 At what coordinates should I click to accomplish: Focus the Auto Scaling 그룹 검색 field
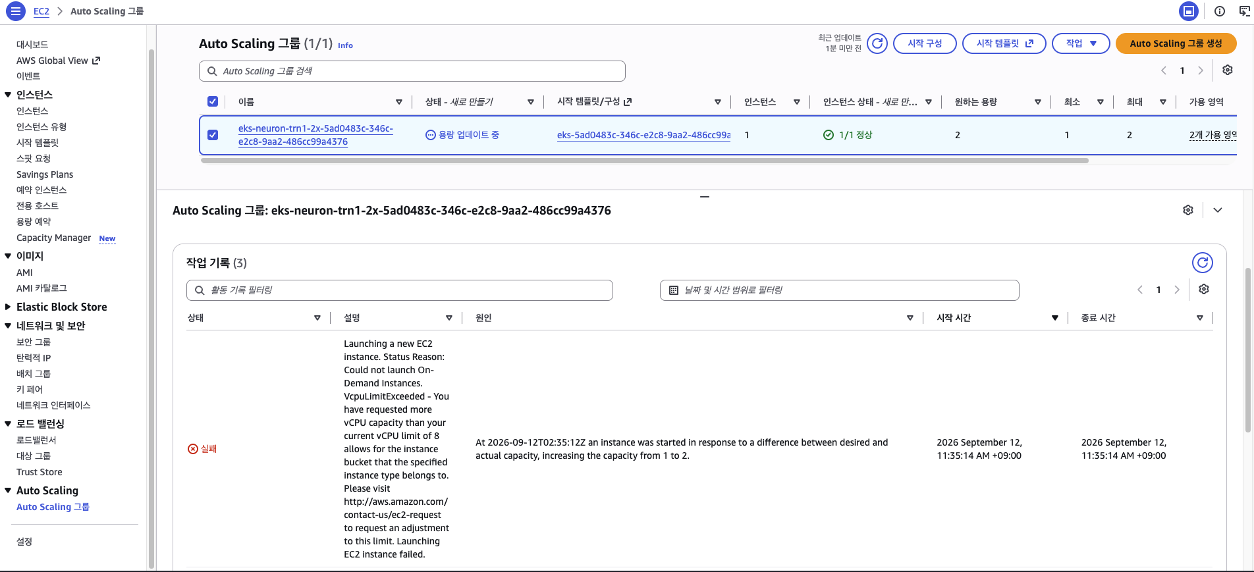pos(412,71)
